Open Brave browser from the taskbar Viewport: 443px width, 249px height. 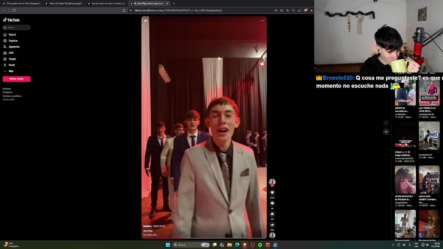coord(245,245)
